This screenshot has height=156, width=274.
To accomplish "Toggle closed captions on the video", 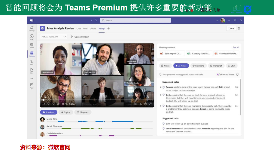I will point(136,104).
